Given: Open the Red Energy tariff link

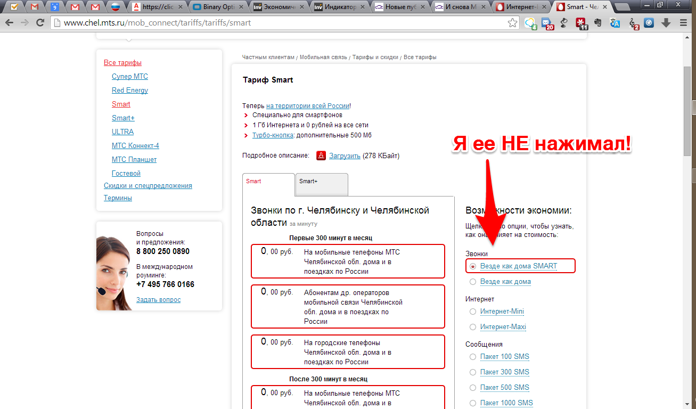Looking at the screenshot, I should (x=130, y=90).
